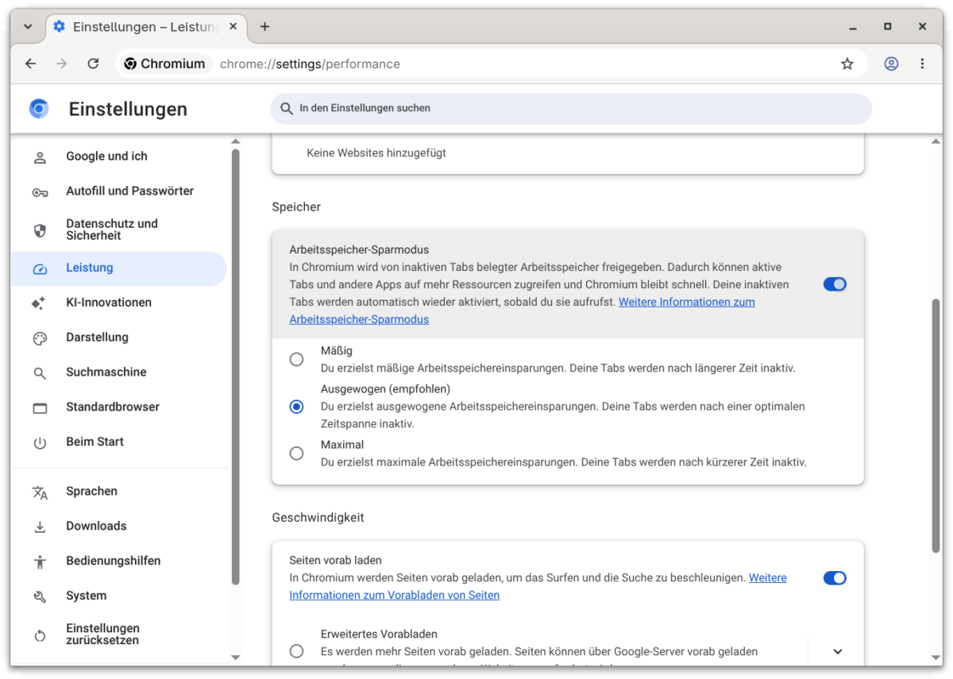Viewport: 953px width, 679px height.
Task: Open Beim Start settings
Action: [119, 442]
